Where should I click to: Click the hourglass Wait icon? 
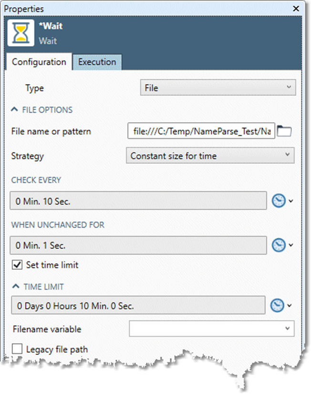click(21, 33)
